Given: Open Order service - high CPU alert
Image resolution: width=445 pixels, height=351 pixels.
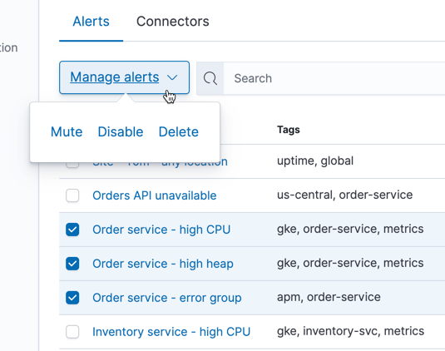Looking at the screenshot, I should tap(161, 230).
